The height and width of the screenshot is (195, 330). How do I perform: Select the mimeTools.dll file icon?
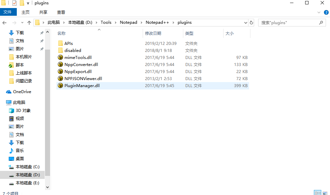tap(60, 57)
